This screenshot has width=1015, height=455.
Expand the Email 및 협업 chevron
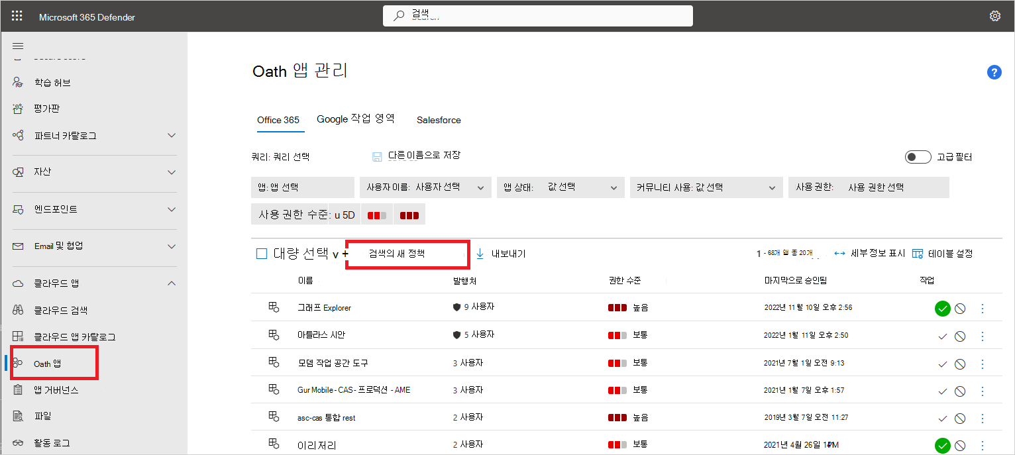[172, 246]
